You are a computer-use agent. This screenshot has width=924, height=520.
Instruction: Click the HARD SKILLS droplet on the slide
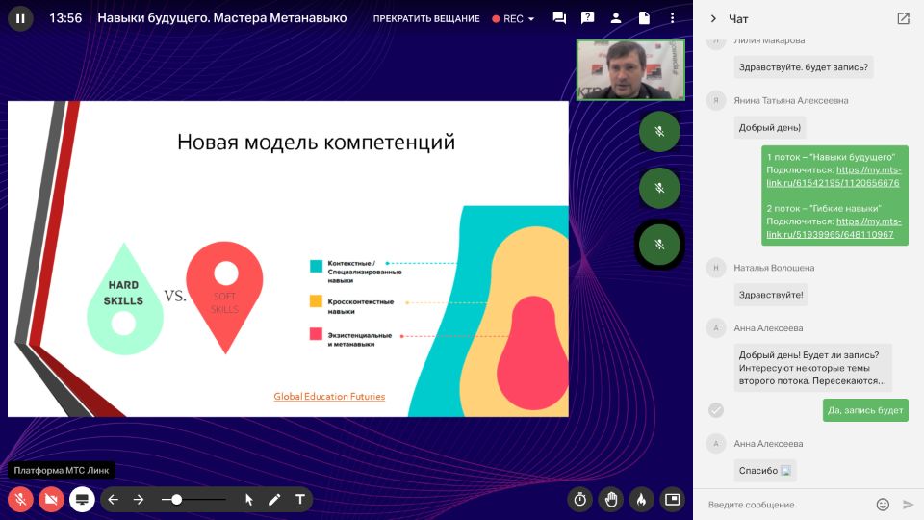coord(124,299)
